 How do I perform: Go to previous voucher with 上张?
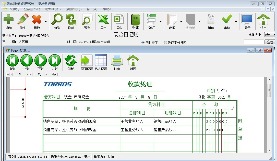click(x=27, y=60)
